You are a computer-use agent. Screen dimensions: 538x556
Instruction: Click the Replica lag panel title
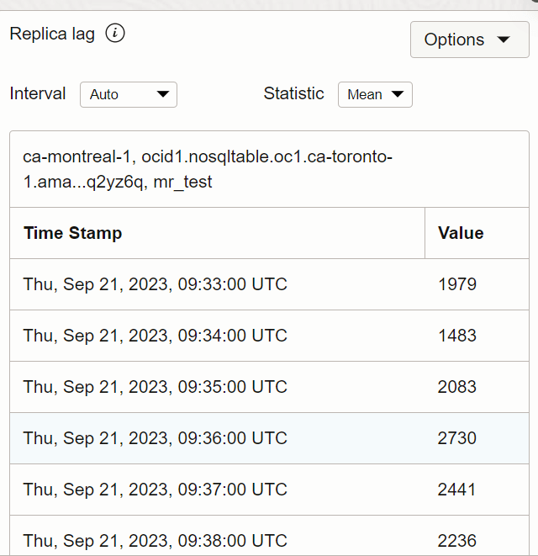point(52,34)
